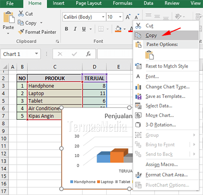This screenshot has height=195, width=203.
Task: Select column D header
Action: point(94,67)
